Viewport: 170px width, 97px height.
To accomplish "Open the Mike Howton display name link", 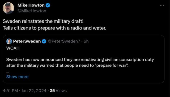I will pyautogui.click(x=31, y=5).
